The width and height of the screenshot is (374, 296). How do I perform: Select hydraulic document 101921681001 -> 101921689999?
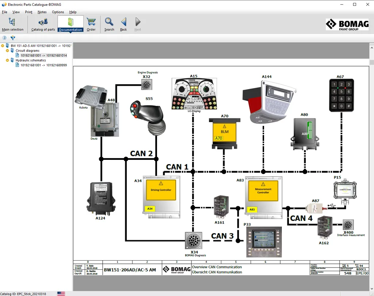[44, 65]
